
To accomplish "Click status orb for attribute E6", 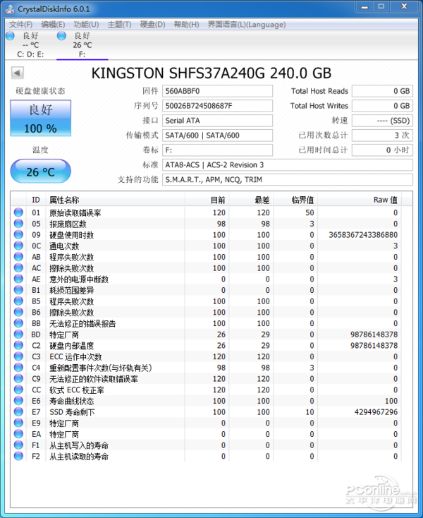I will coord(18,401).
